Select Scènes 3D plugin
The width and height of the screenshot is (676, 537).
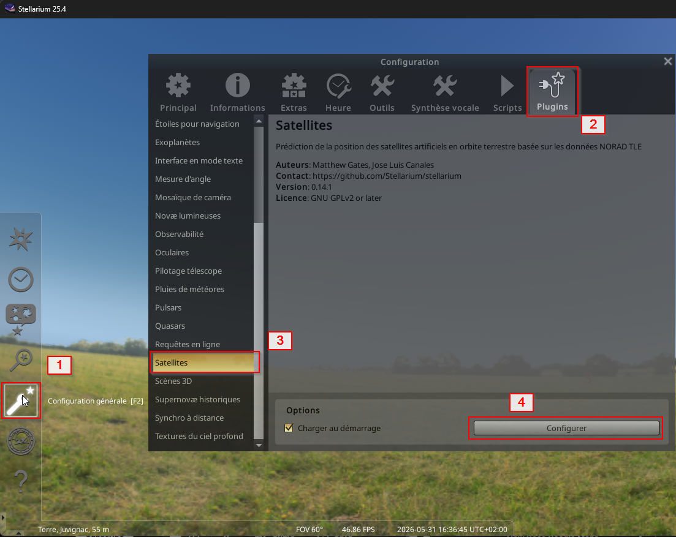(202, 381)
